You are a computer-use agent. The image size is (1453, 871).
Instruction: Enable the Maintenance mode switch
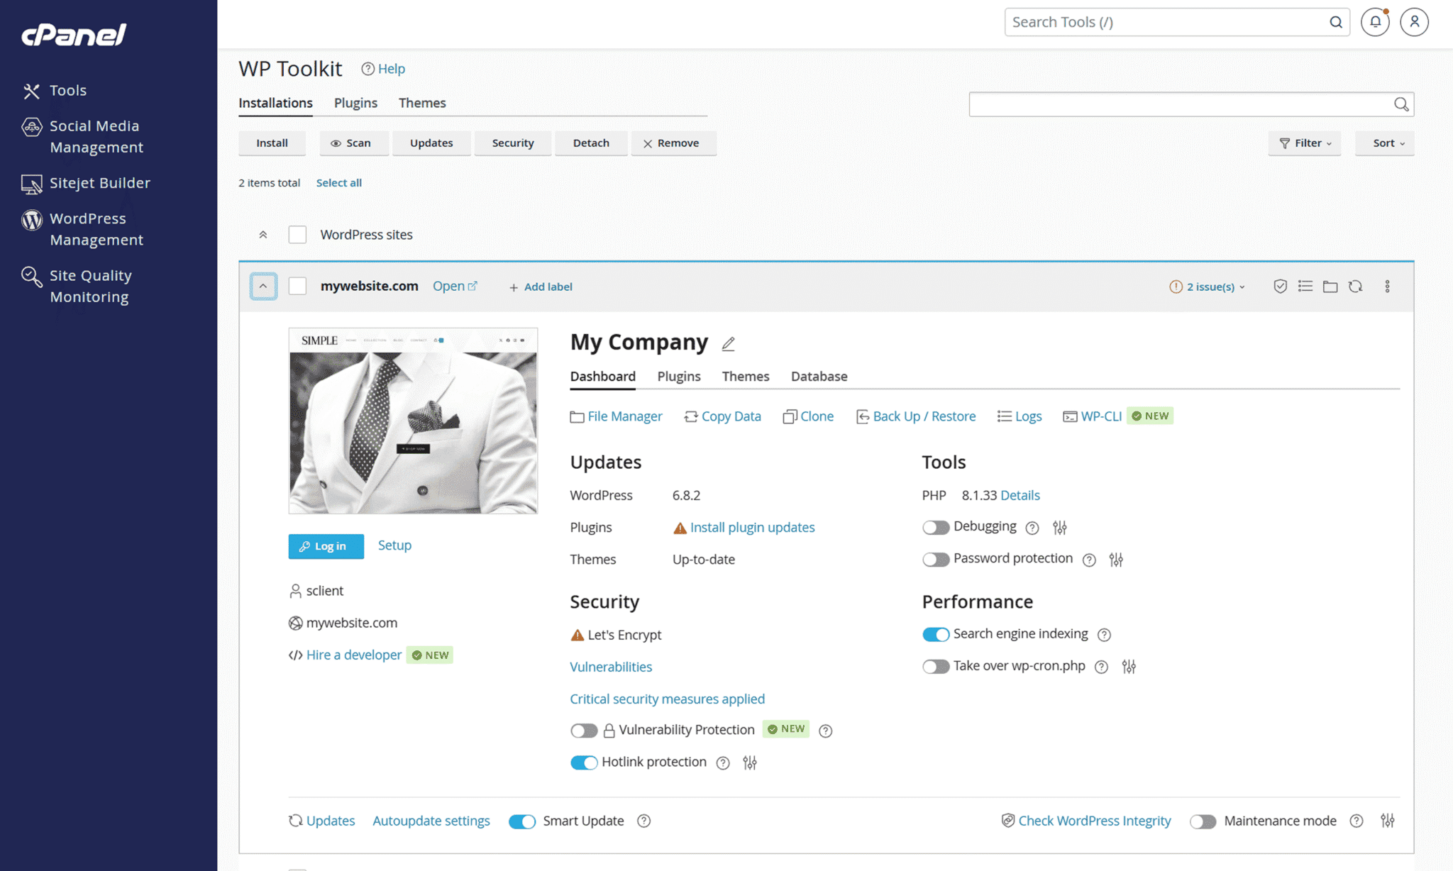tap(1203, 821)
